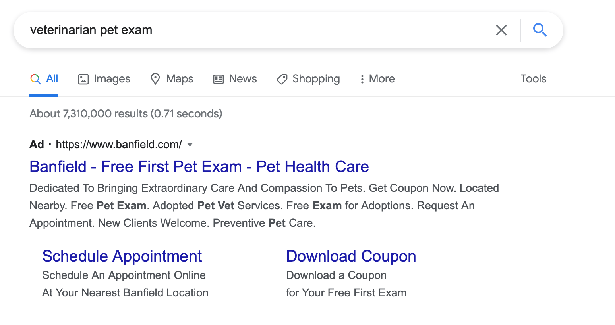Open image results via the Images picture icon
This screenshot has height=325, width=615.
(x=83, y=79)
